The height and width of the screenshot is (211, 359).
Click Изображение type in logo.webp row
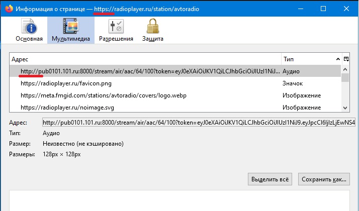coord(302,95)
